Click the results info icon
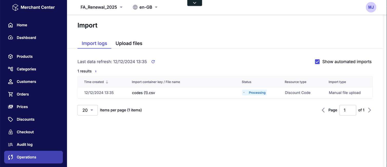 [96, 71]
